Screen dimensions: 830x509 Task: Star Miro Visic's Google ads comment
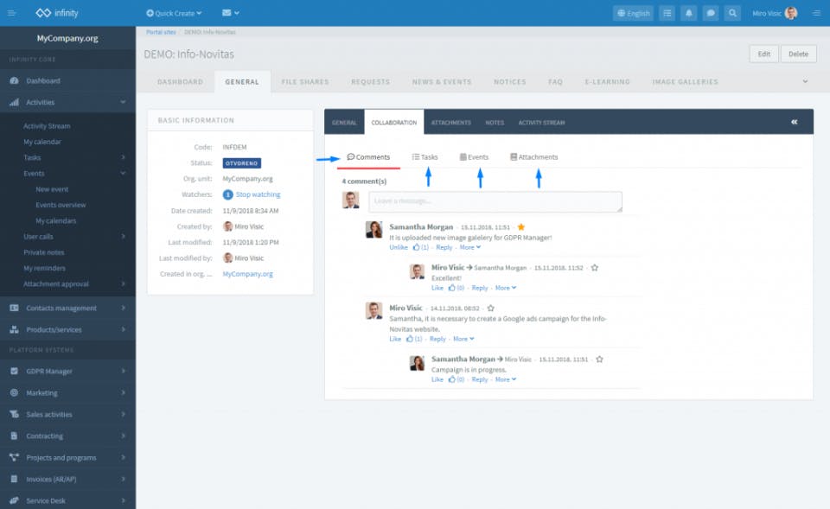pyautogui.click(x=491, y=308)
